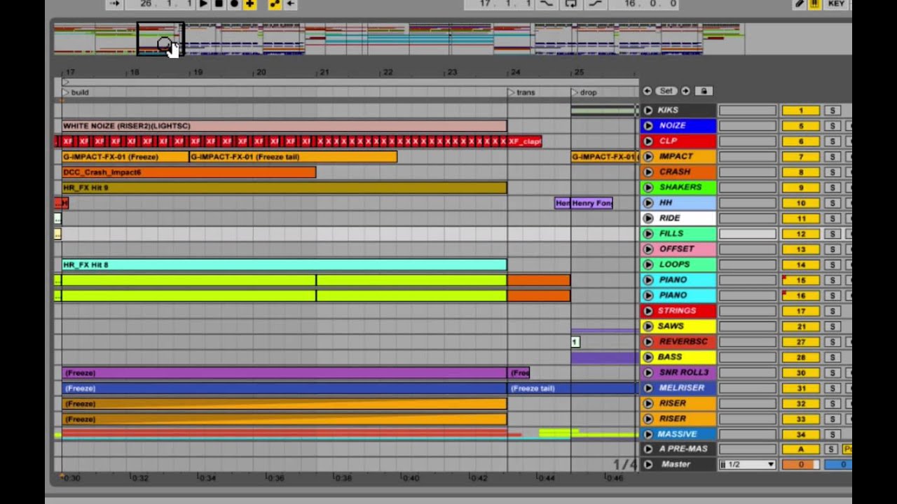Deactivate the SAWS track activator 21

(x=801, y=326)
